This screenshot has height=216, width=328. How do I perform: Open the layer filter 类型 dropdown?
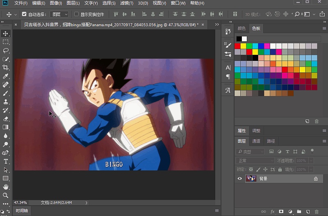250,151
